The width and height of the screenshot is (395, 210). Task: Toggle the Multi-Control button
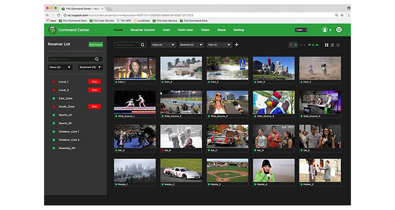click(96, 45)
